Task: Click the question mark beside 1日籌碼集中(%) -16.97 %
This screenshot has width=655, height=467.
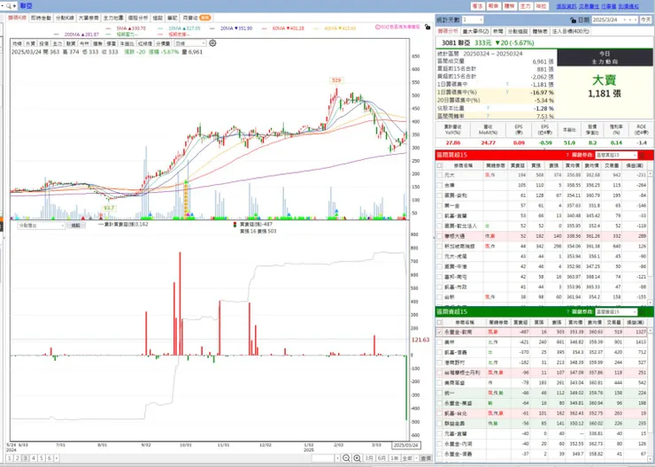Action: pos(507,92)
